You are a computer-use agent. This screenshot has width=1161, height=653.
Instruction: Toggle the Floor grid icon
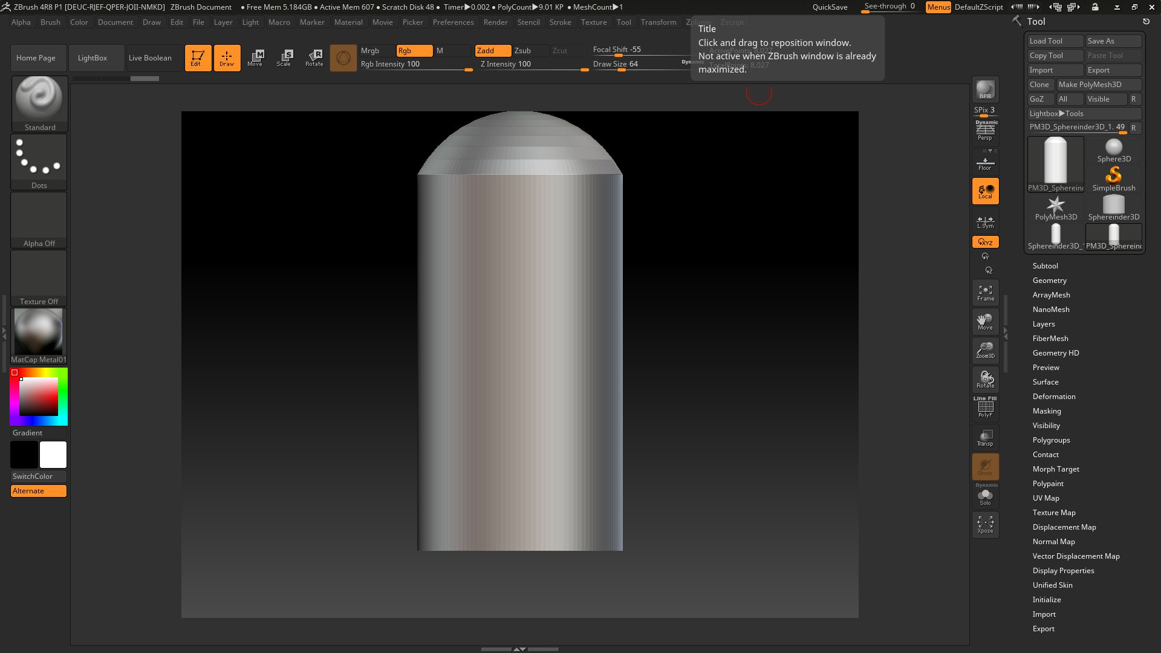985,162
